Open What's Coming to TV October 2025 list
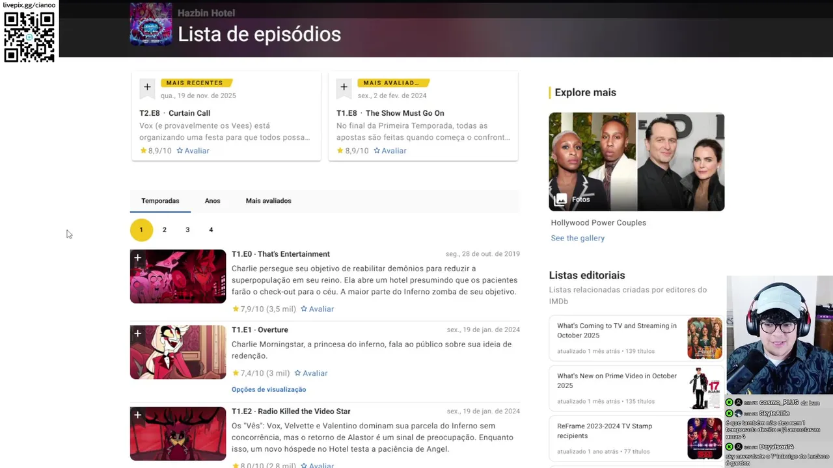The width and height of the screenshot is (833, 468). [x=617, y=331]
